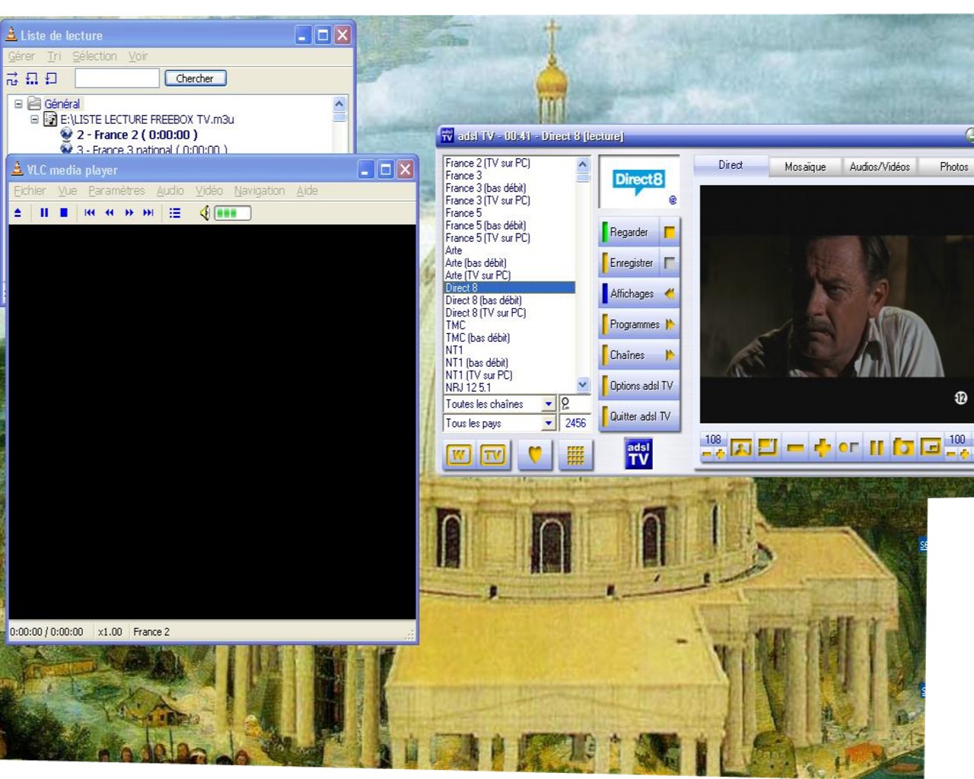The width and height of the screenshot is (974, 779).
Task: Open the Gérer menu in Liste de lecture
Action: (x=21, y=56)
